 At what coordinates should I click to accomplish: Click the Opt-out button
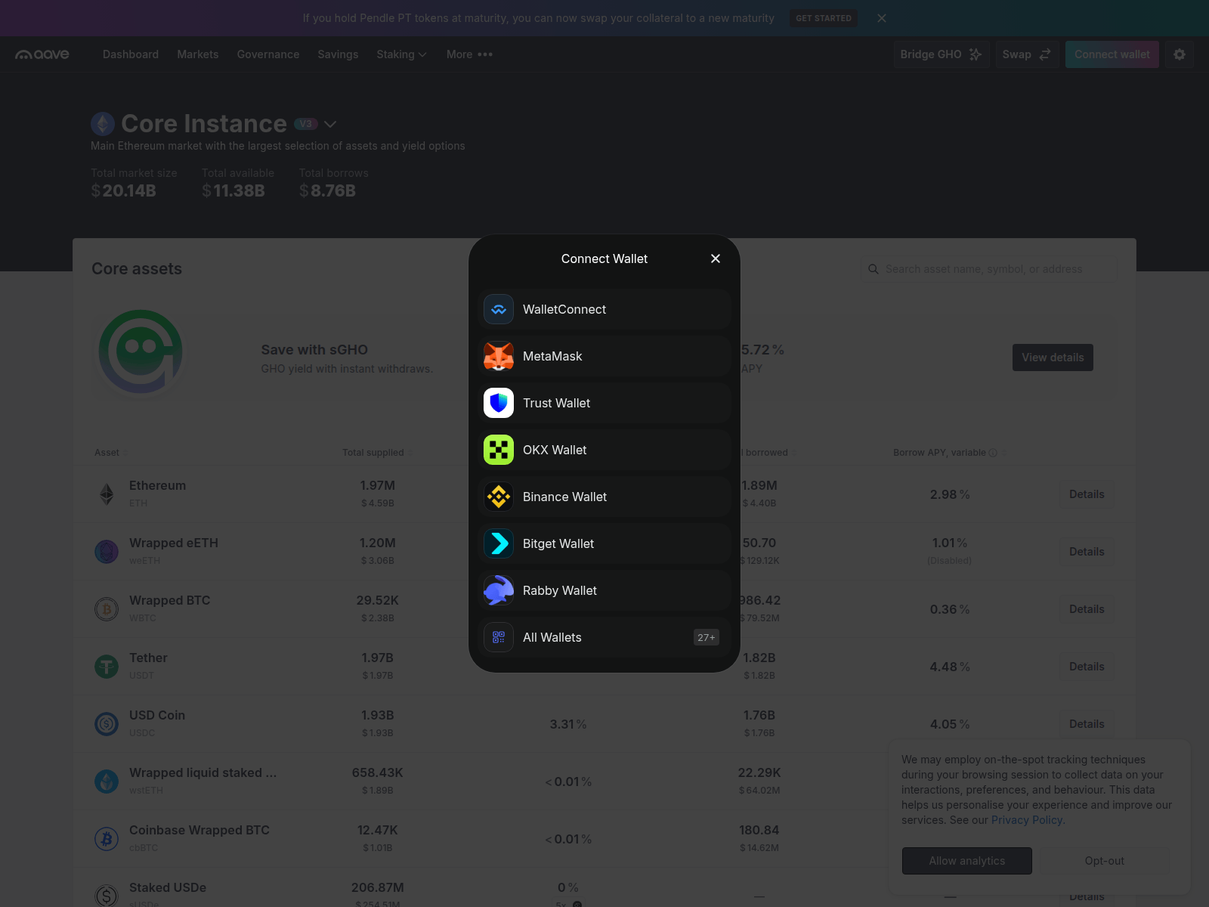pyautogui.click(x=1105, y=861)
